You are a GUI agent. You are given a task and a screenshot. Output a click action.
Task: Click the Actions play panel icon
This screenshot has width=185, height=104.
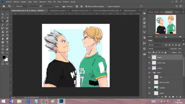[x=144, y=13]
